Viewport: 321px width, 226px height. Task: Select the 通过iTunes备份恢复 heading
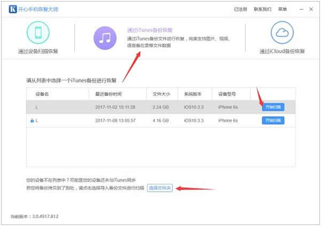pyautogui.click(x=150, y=31)
